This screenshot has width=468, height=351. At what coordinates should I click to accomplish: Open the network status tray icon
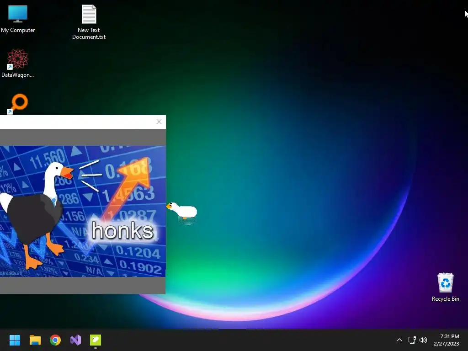(x=412, y=340)
